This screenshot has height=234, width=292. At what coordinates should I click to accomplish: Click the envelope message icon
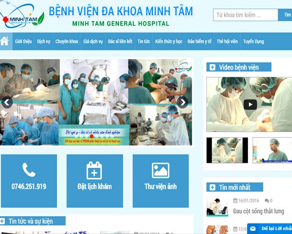253,228
